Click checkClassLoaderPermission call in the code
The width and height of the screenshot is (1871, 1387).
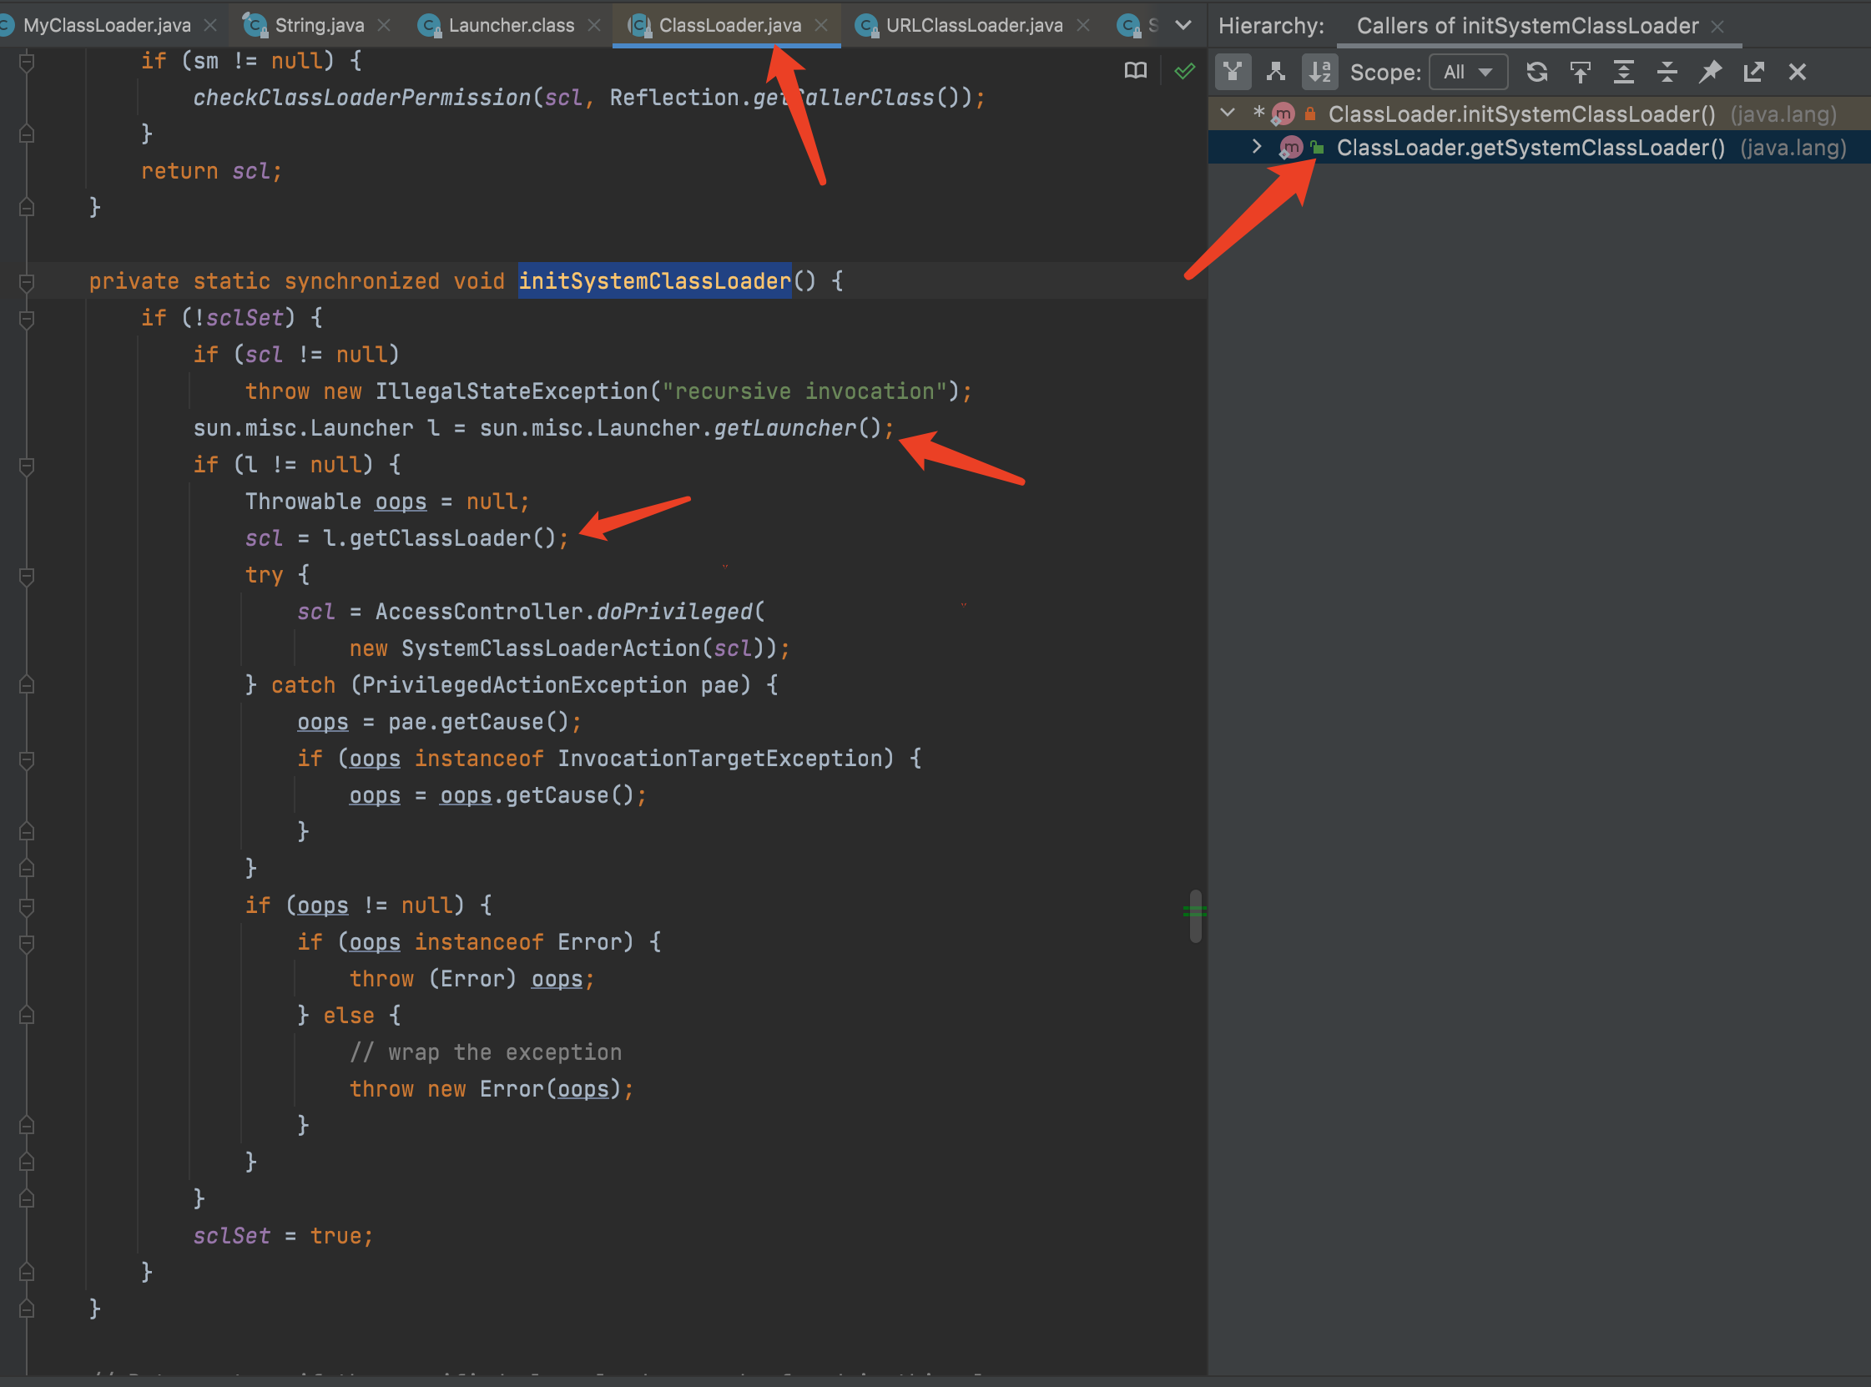[362, 98]
